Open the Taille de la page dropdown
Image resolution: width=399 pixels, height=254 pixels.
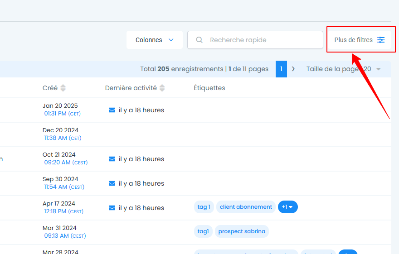(343, 69)
